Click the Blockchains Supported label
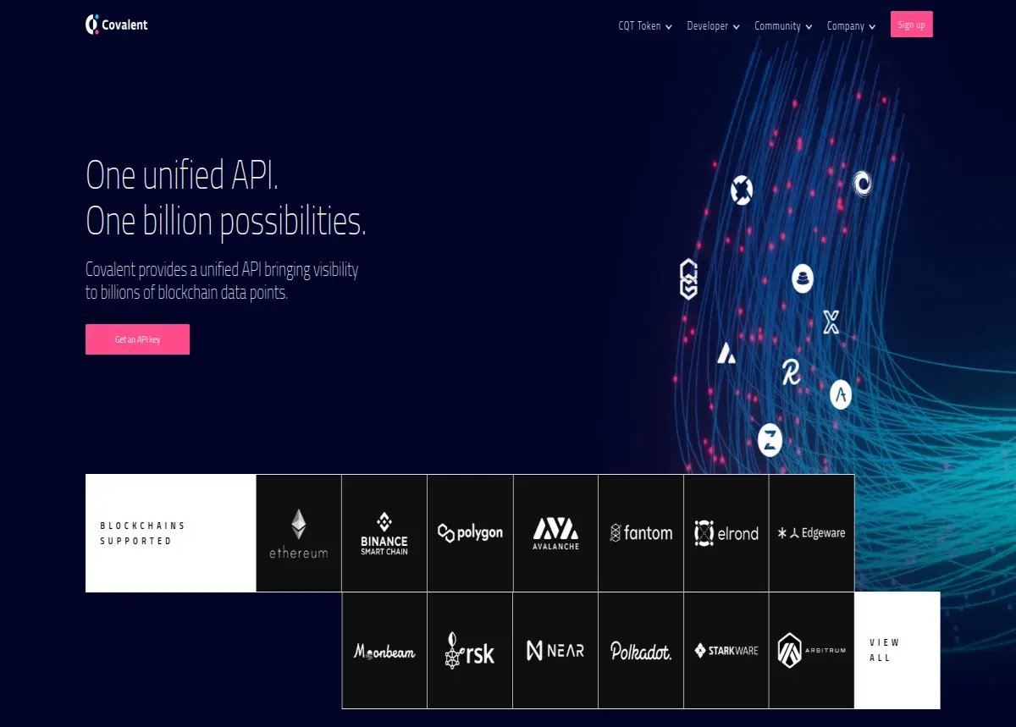Image resolution: width=1016 pixels, height=727 pixels. tap(142, 533)
